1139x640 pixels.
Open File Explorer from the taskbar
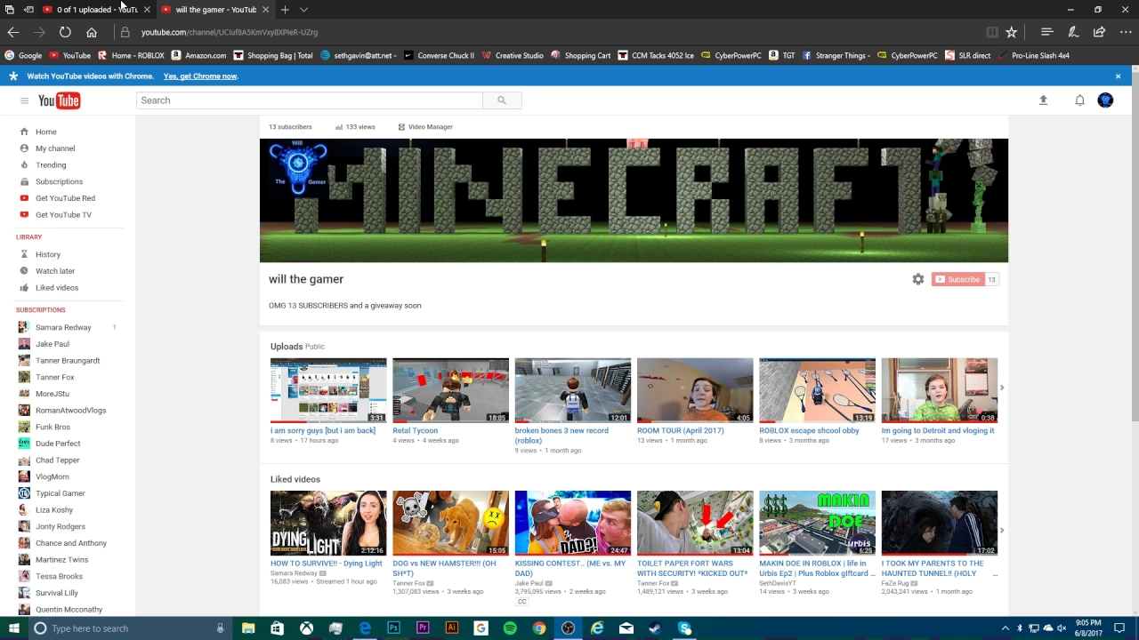(248, 628)
